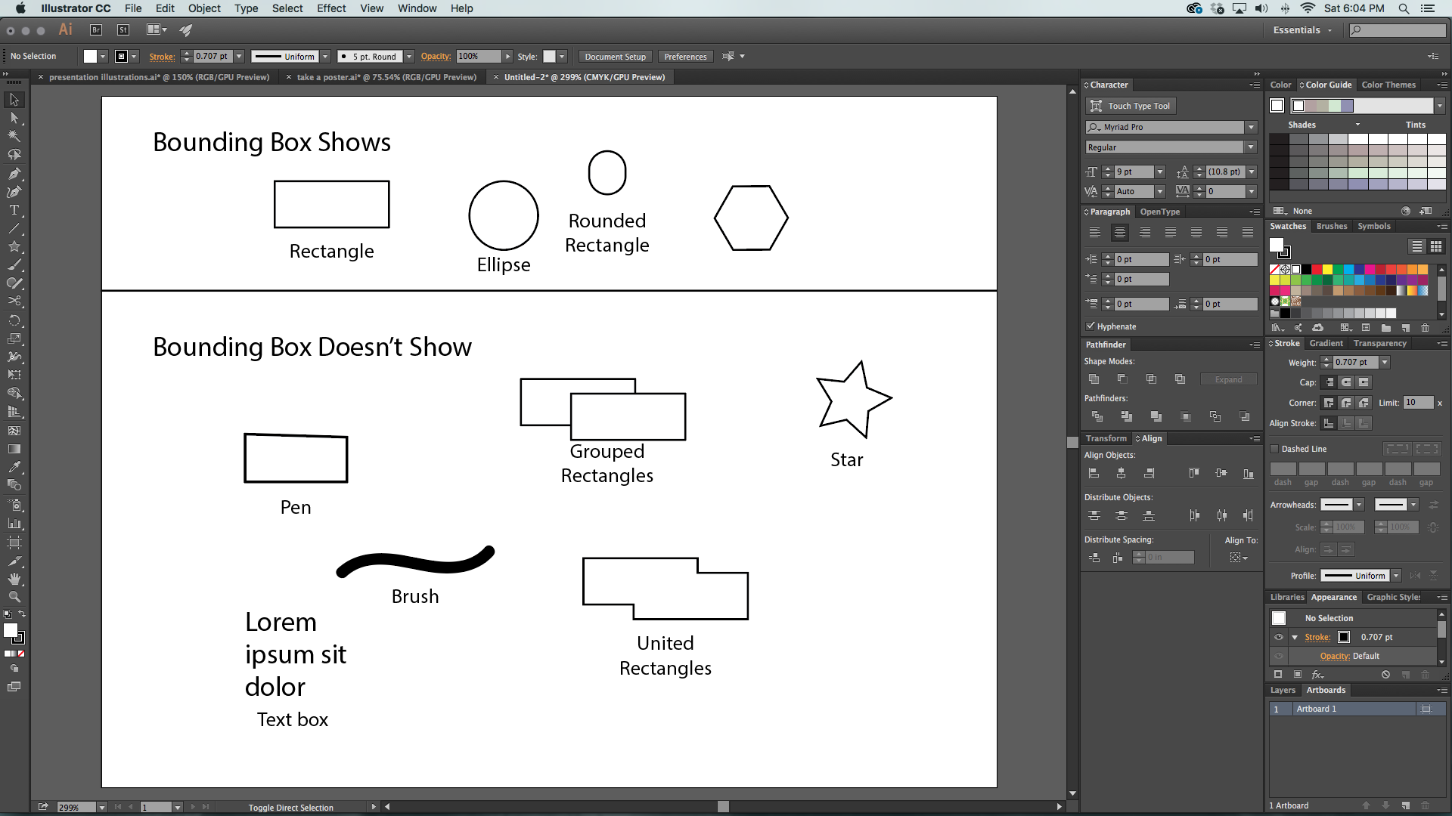
Task: Click the Pathfinder panel icon
Action: tap(1106, 344)
